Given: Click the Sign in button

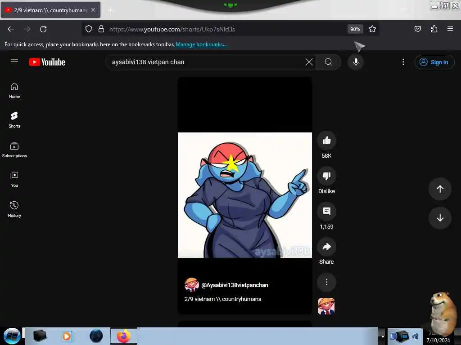Looking at the screenshot, I should coord(434,62).
